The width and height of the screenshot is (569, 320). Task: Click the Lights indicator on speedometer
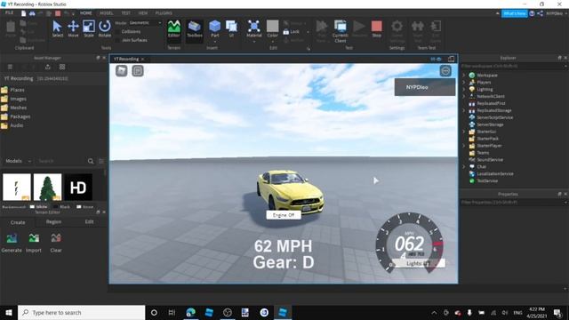click(419, 263)
